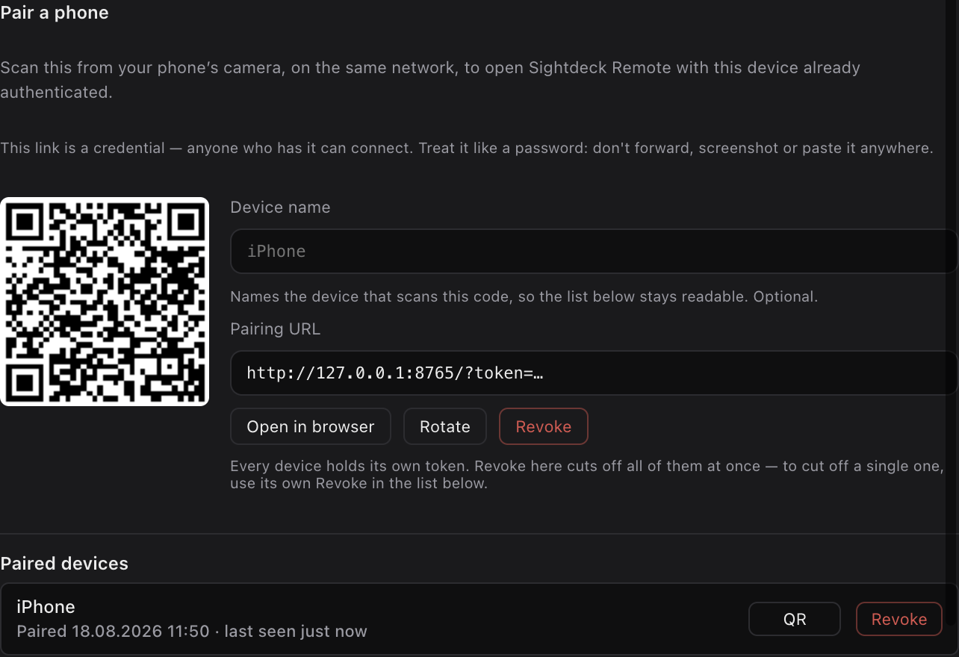959x657 pixels.
Task: Click "Every device holds its own token" note
Action: pos(587,475)
